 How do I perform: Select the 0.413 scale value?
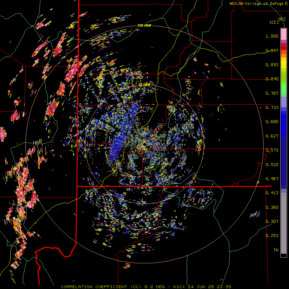pos(272,193)
